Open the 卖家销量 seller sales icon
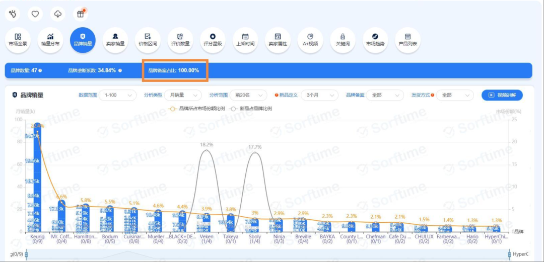 tap(115, 40)
